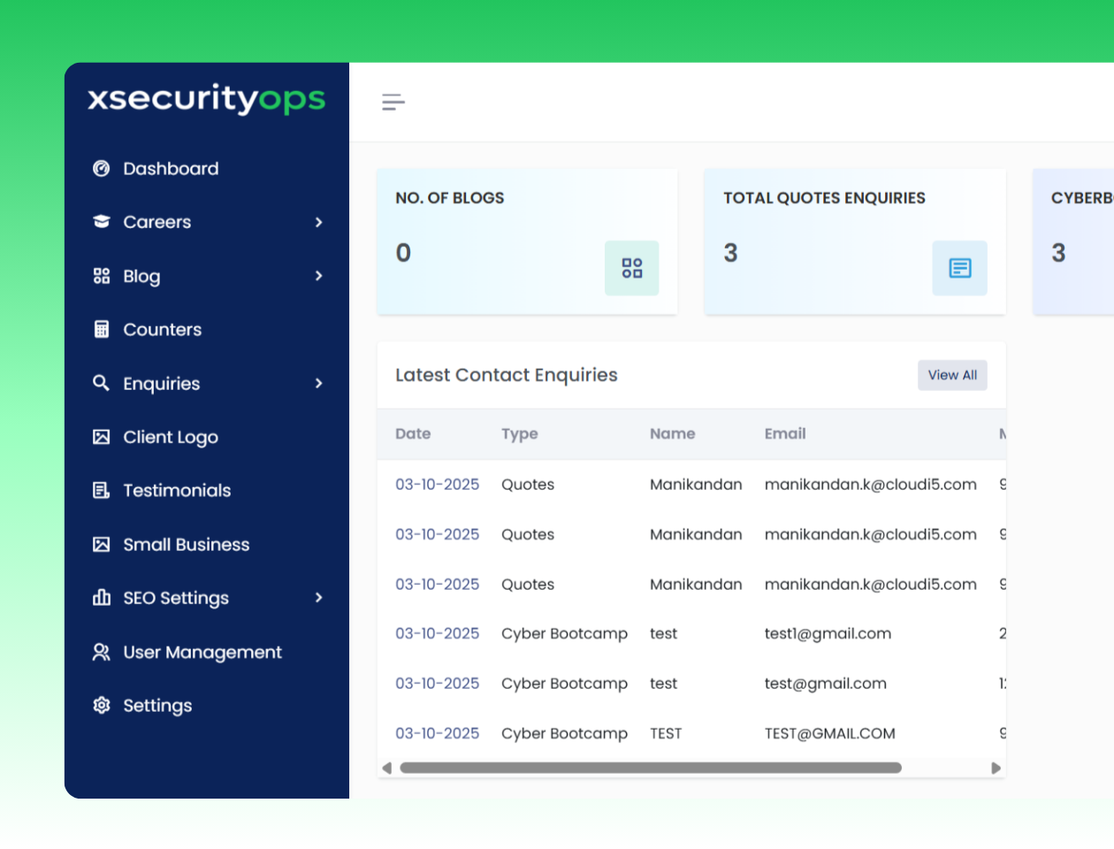Click the name TEST in last row
The width and height of the screenshot is (1114, 849).
(x=666, y=733)
